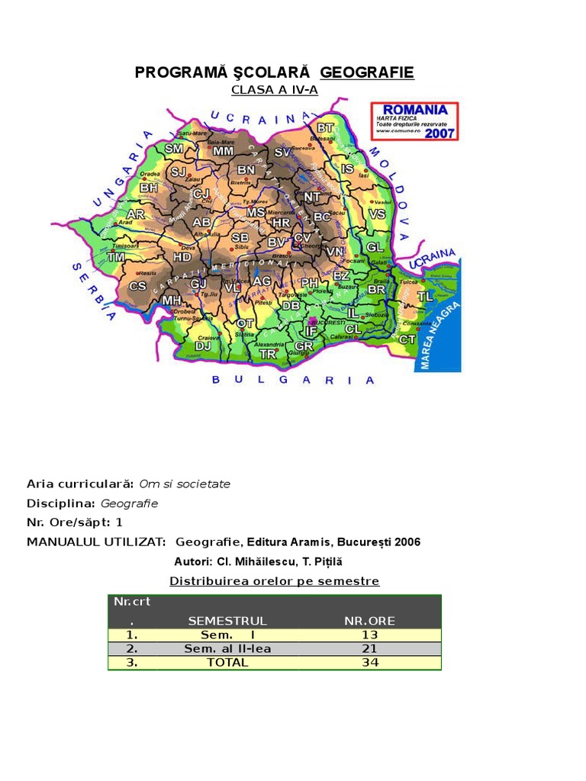Click the 'Sem. al II-lea' table cell

[x=227, y=649]
